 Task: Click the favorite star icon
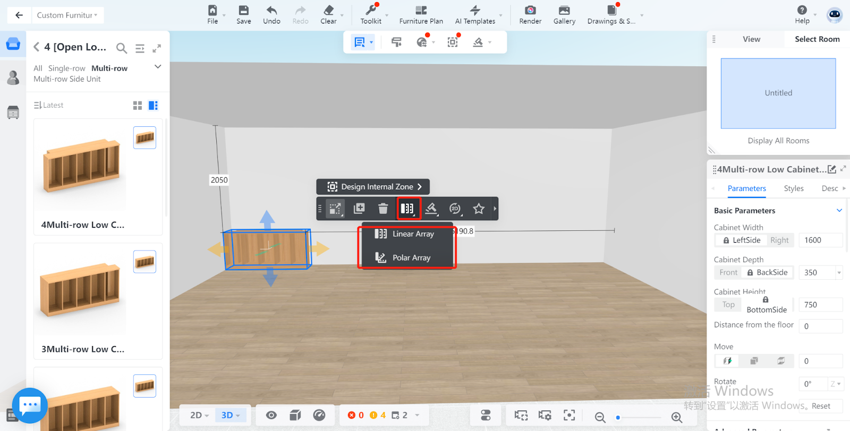(x=479, y=209)
